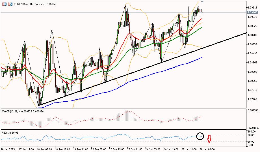Click the red down arrow in RSI panel
Viewport: 260px width, 152px height.
(x=209, y=139)
